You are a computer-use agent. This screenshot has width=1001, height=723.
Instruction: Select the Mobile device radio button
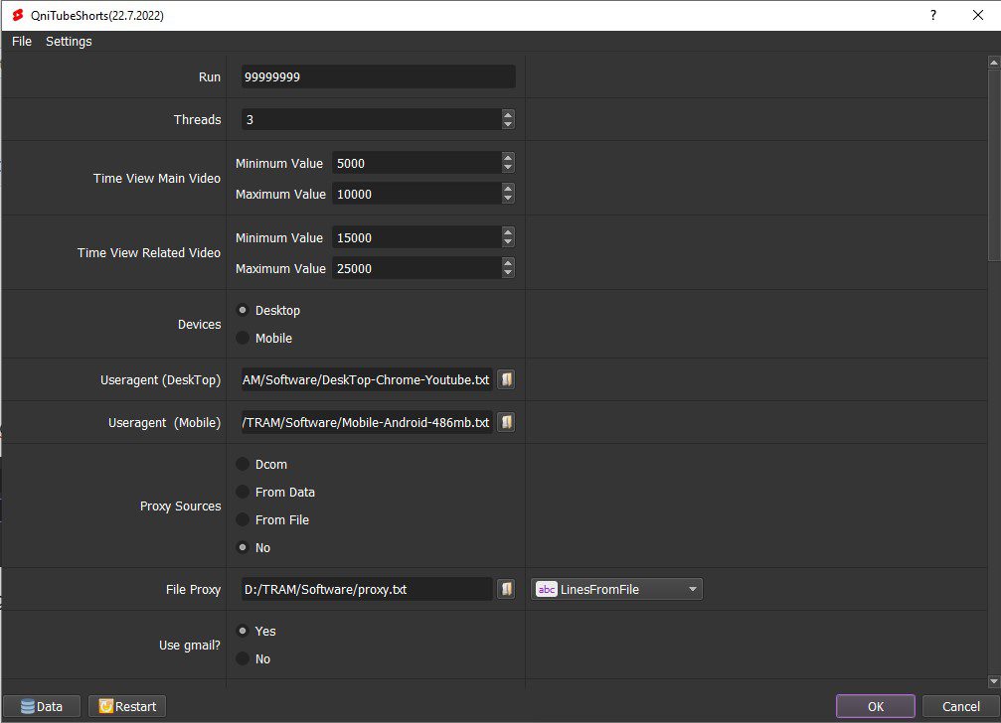(x=243, y=338)
